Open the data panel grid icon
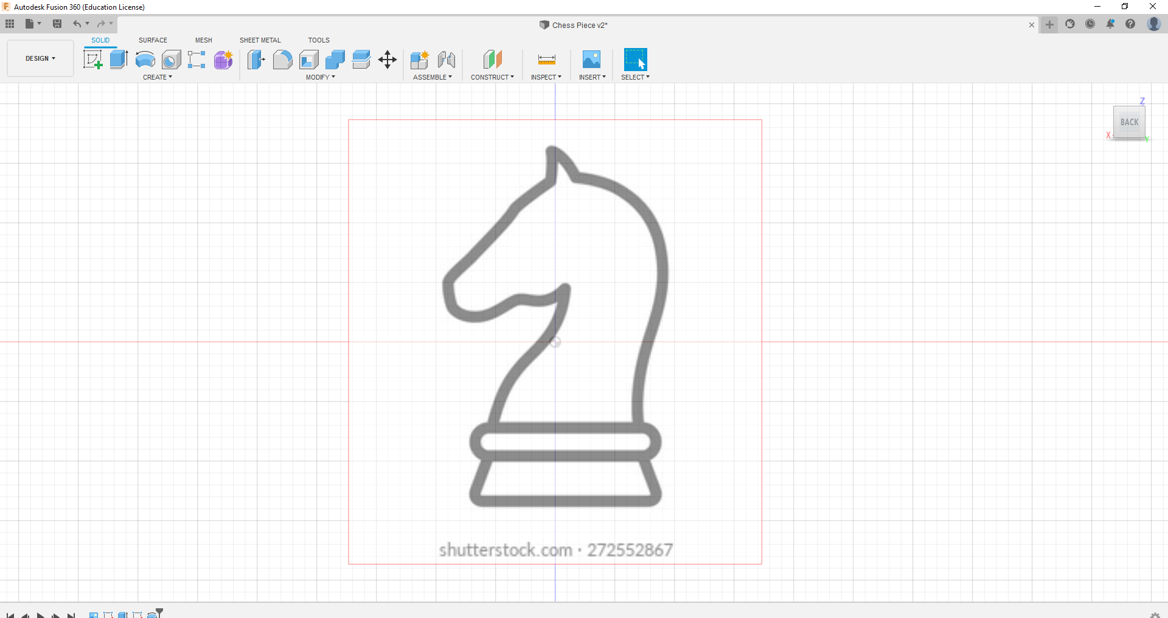The image size is (1168, 618). pos(10,24)
